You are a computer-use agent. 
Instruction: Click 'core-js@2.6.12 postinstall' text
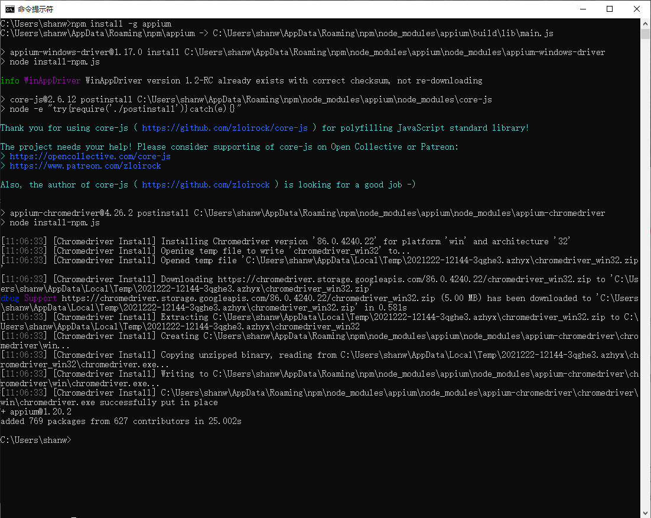click(71, 99)
